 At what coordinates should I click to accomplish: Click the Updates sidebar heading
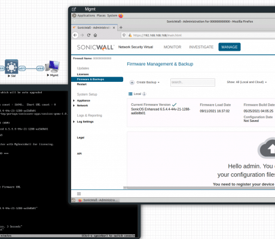point(83,68)
